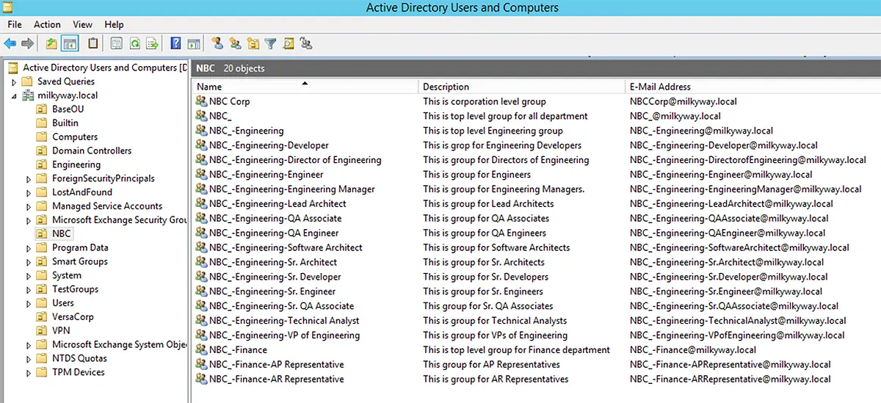Image resolution: width=881 pixels, height=403 pixels.
Task: Click the Find objects toolbar icon
Action: pos(289,44)
